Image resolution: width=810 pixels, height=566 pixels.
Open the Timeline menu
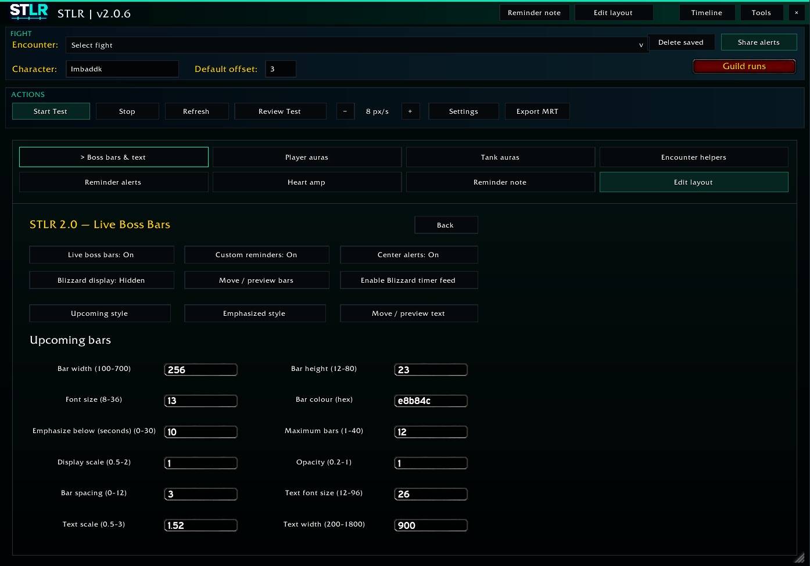coord(707,13)
